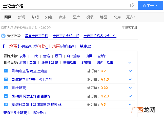Open item 农歌农业散养土鸡土鸡蛋
This screenshot has height=117, width=164.
pyautogui.click(x=31, y=79)
